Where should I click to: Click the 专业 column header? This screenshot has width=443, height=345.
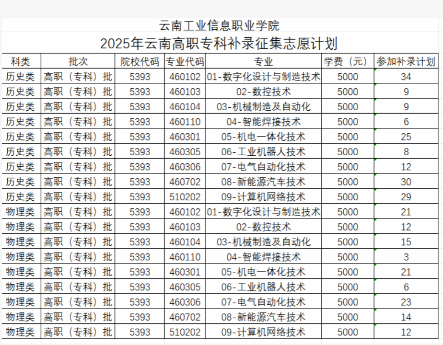pos(263,61)
